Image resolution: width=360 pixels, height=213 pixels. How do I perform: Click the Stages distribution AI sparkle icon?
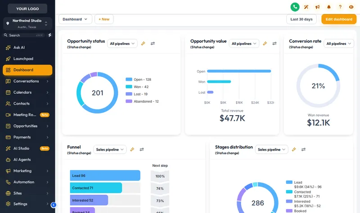pyautogui.click(x=294, y=149)
